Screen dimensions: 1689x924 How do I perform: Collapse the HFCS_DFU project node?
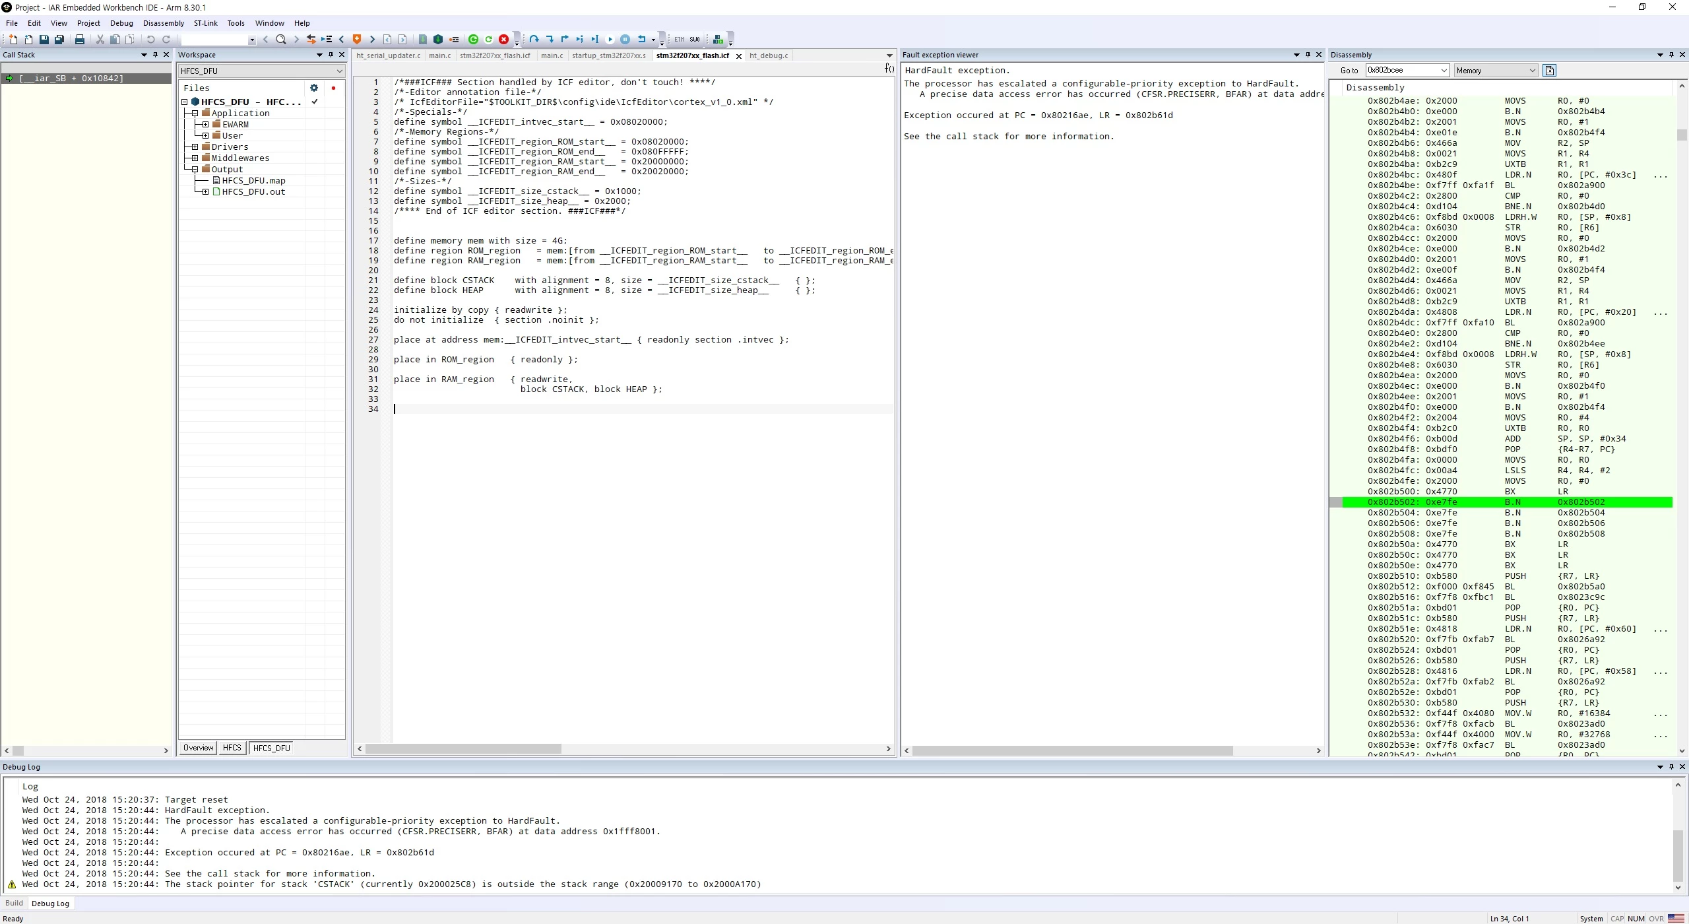pyautogui.click(x=185, y=102)
